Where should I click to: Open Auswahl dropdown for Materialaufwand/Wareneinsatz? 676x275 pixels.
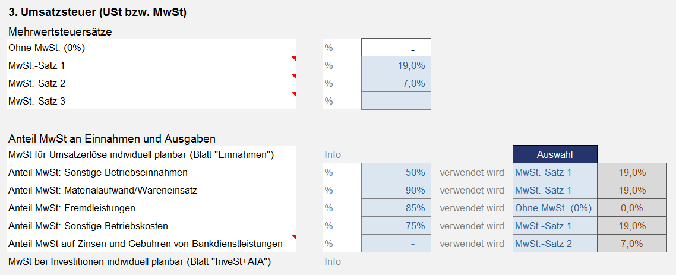(x=555, y=190)
